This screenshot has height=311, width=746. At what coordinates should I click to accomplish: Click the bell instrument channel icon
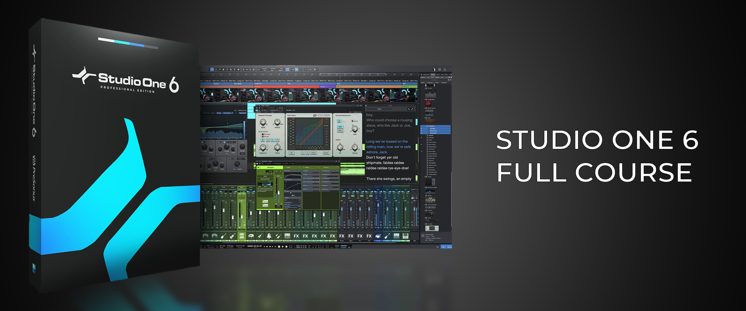click(269, 236)
